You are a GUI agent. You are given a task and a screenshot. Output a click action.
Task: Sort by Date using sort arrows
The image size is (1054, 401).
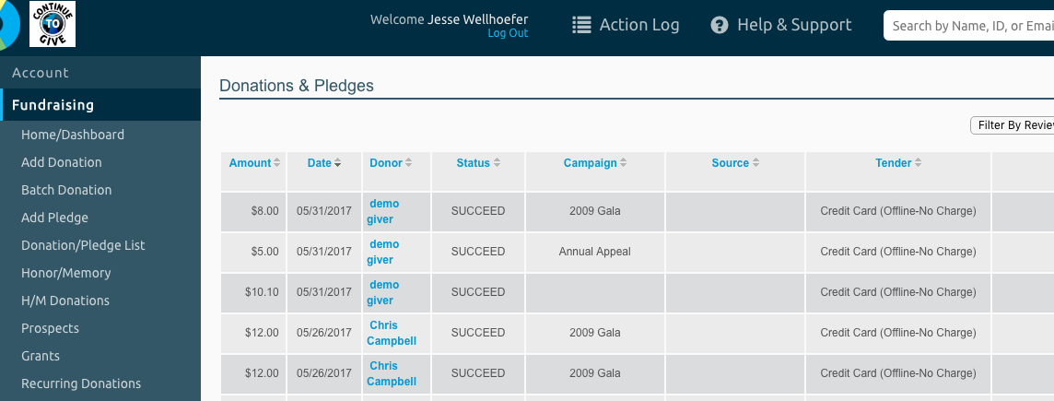tap(337, 163)
